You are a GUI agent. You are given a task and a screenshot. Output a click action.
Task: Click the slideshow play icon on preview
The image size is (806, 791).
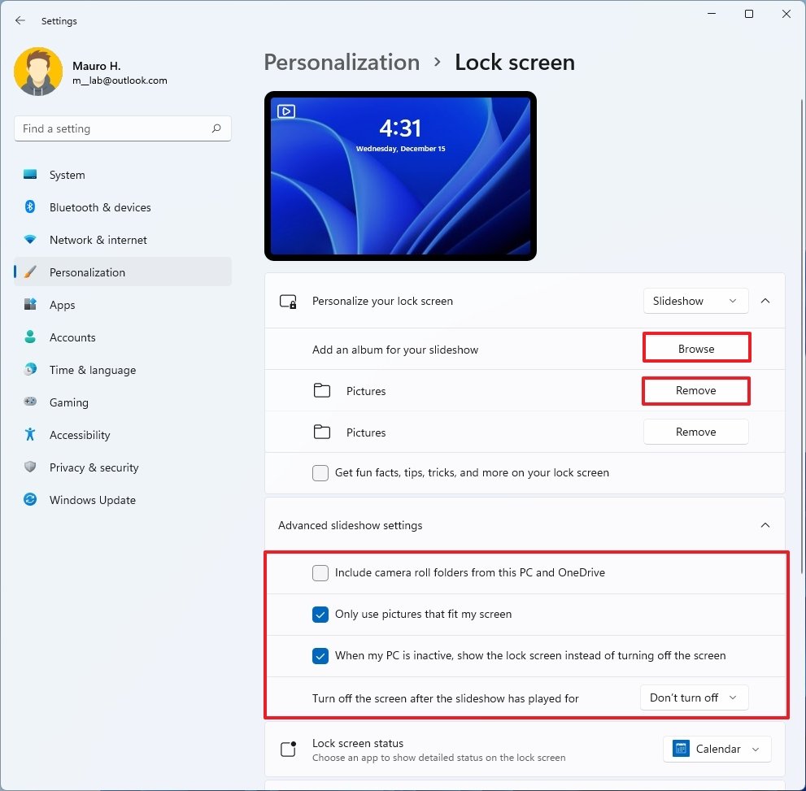(286, 111)
